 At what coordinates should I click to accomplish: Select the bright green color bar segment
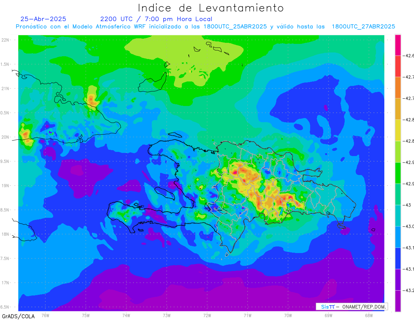point(398,173)
